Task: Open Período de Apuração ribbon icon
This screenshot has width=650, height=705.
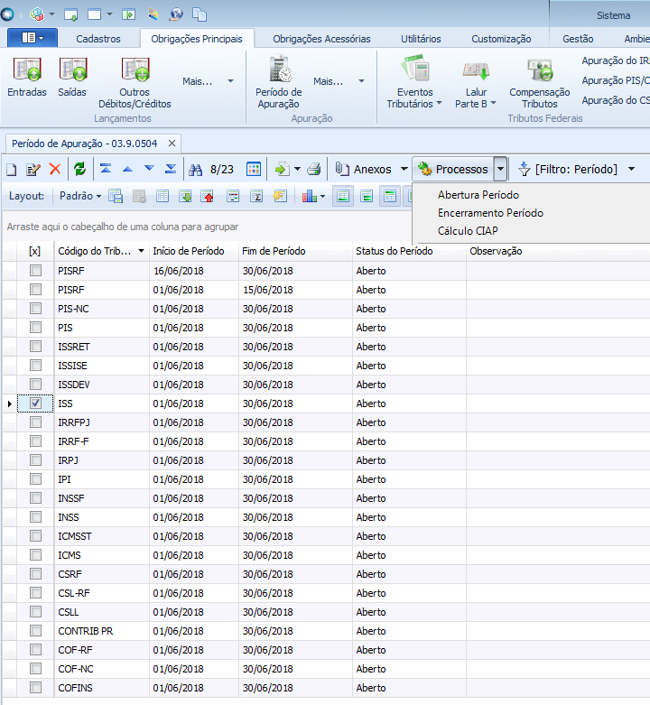Action: tap(279, 82)
